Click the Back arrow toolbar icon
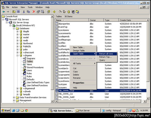 4,12
